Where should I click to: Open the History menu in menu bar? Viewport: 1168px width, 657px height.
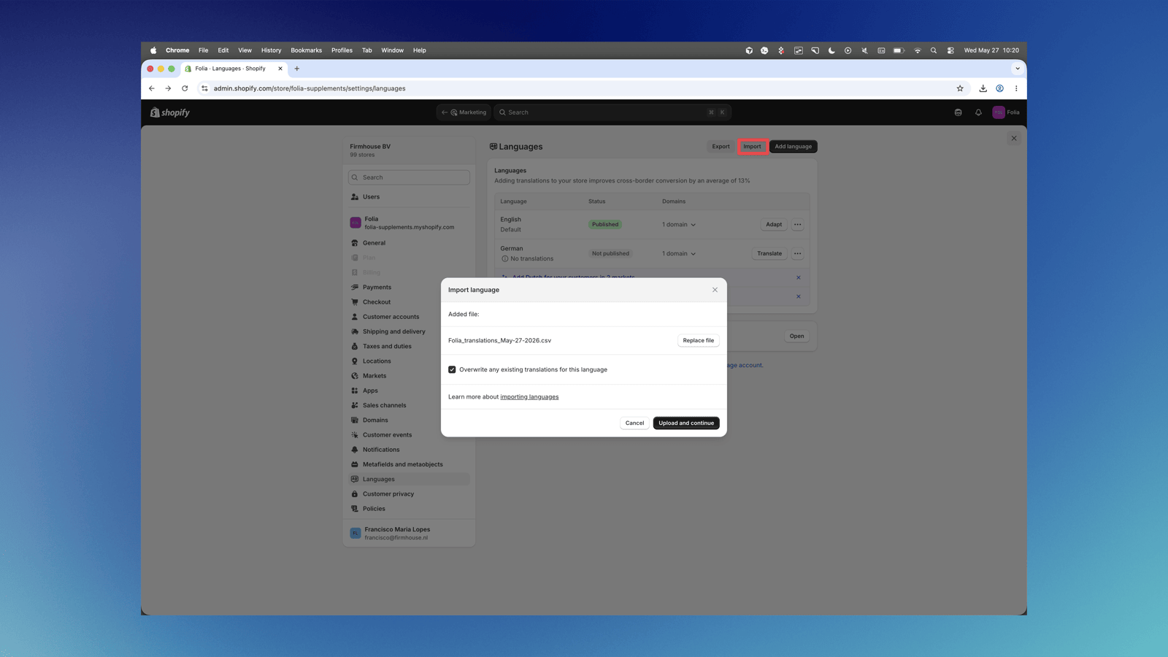[x=271, y=50]
